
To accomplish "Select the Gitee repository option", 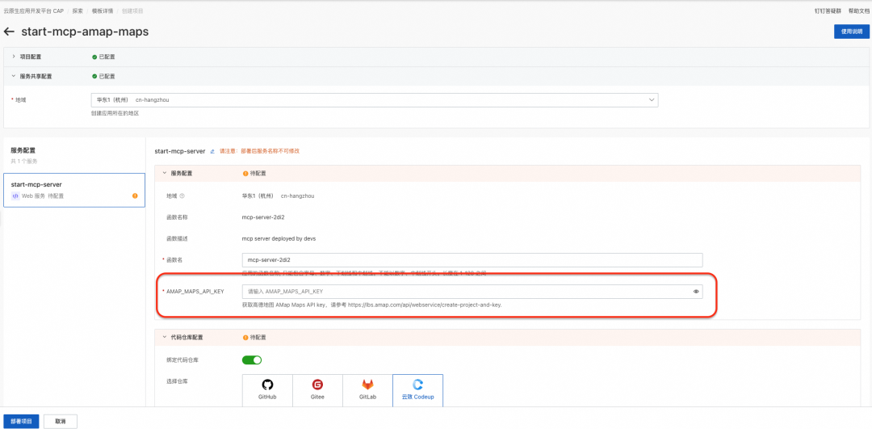I will tap(317, 389).
